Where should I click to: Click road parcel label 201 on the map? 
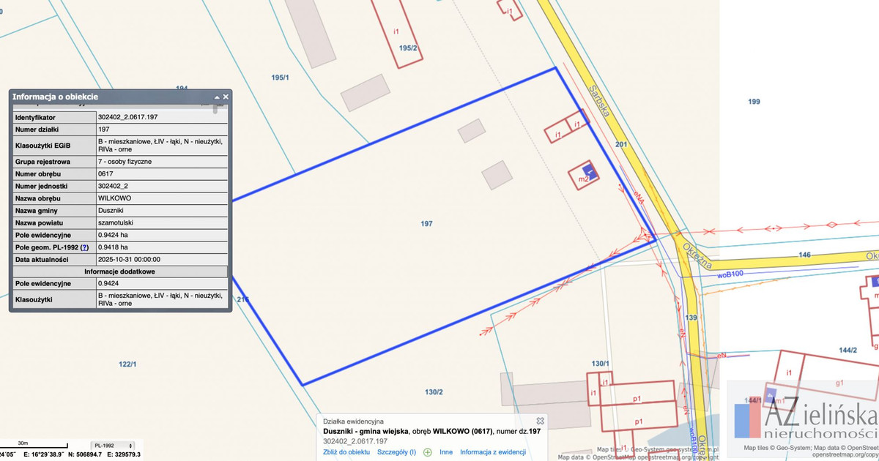click(x=621, y=145)
